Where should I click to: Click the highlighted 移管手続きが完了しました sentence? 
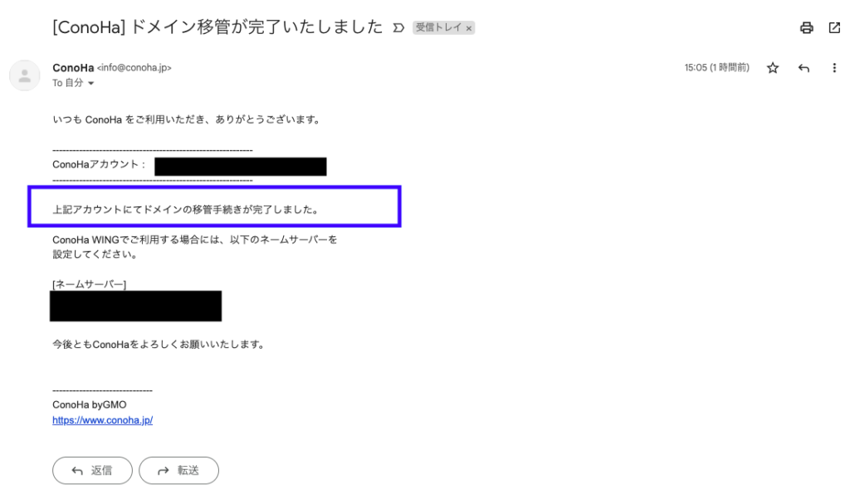coord(186,210)
